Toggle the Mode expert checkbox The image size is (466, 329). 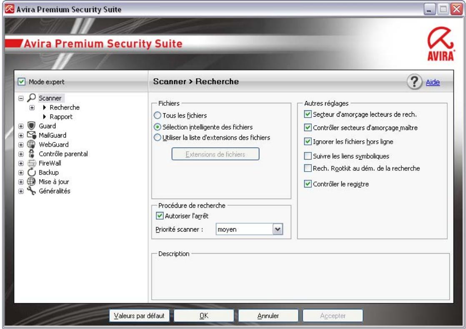21,81
